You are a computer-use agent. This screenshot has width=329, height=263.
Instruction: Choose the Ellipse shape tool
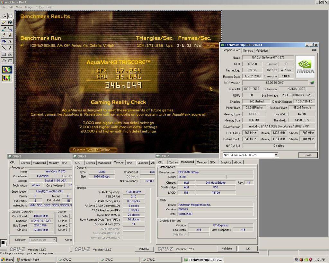[x=4, y=61]
